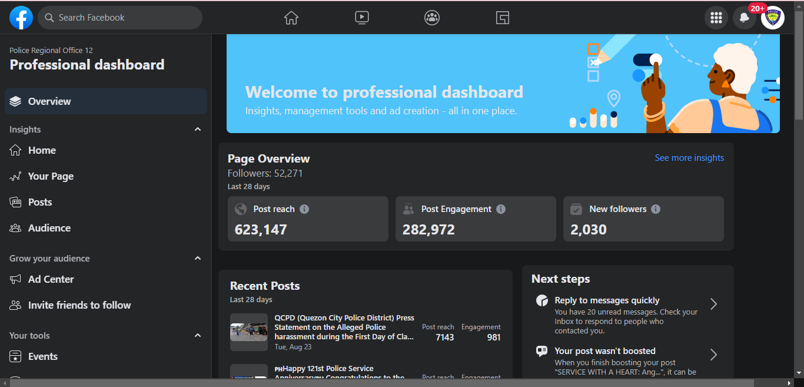Click the New followers check icon
This screenshot has width=804, height=387.
[x=576, y=209]
